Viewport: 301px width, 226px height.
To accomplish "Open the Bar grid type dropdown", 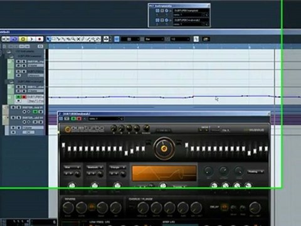I will pyautogui.click(x=154, y=39).
